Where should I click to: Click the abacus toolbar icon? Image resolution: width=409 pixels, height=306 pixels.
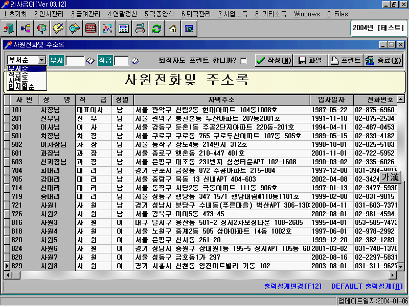[91, 28]
